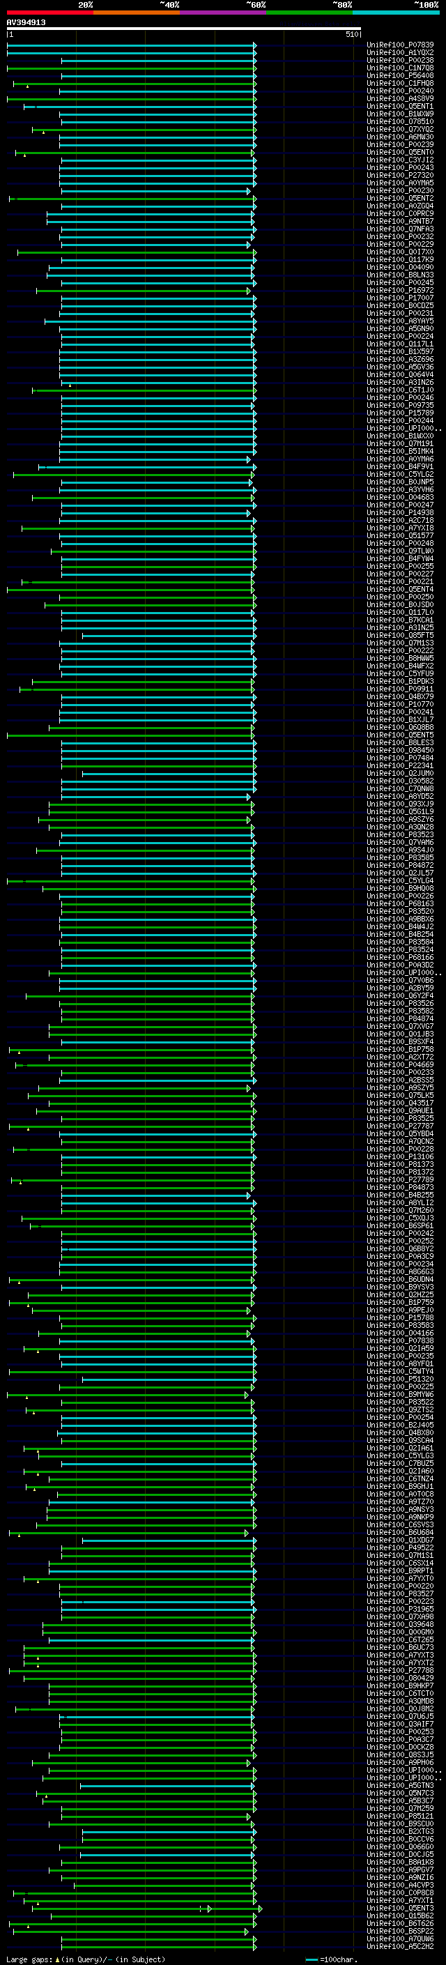446x1965 pixels.
Task: Select the UniRef100_A9NTB7 label
Action: 400,221
